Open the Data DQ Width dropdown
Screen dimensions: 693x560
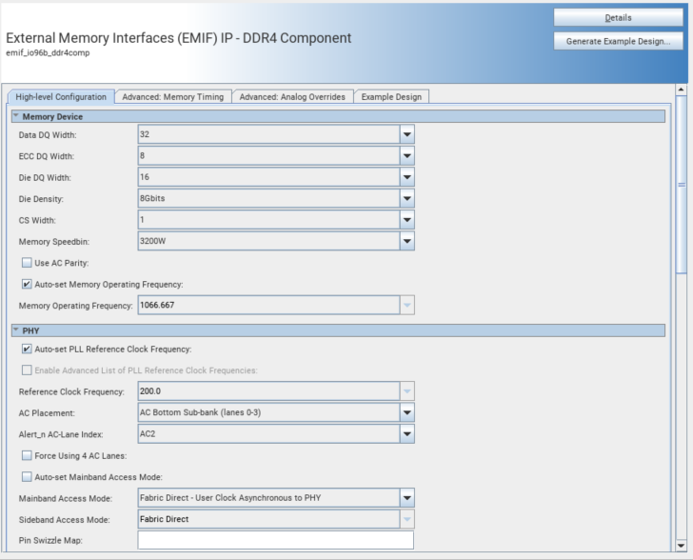(406, 134)
